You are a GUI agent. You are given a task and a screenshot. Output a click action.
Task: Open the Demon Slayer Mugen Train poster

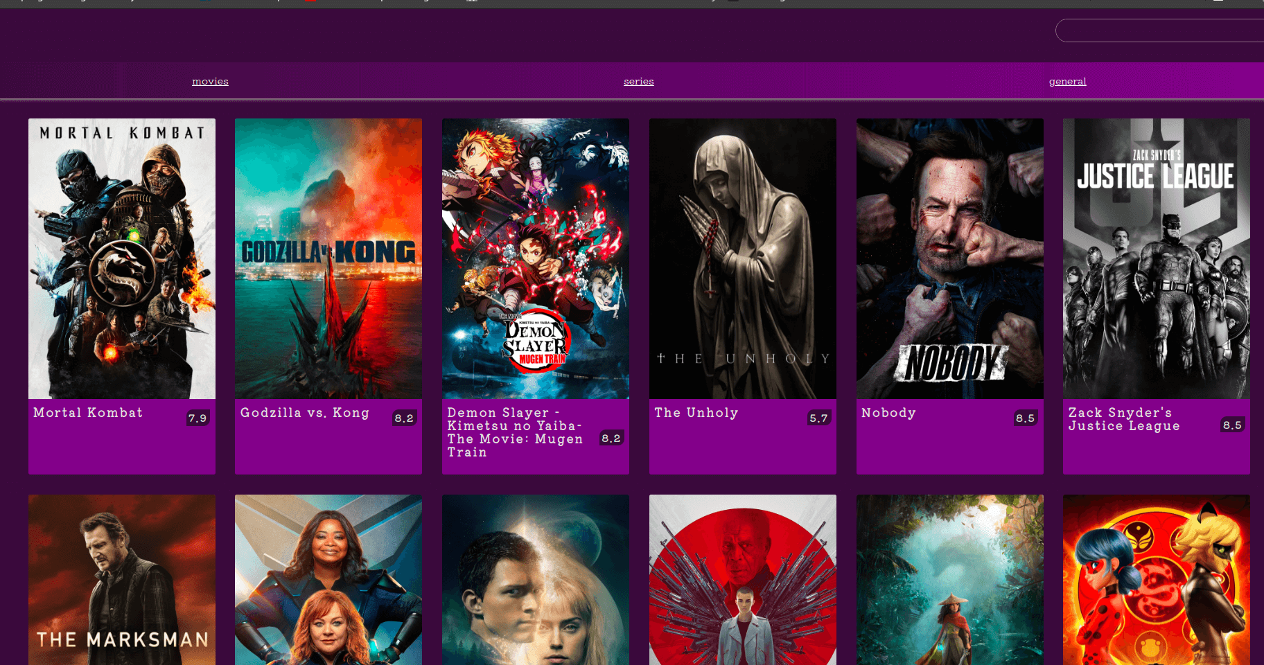pos(536,258)
